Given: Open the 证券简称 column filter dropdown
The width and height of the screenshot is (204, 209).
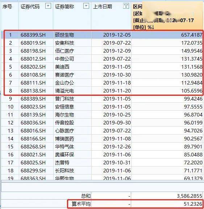Looking at the screenshot, I should pos(86,6).
